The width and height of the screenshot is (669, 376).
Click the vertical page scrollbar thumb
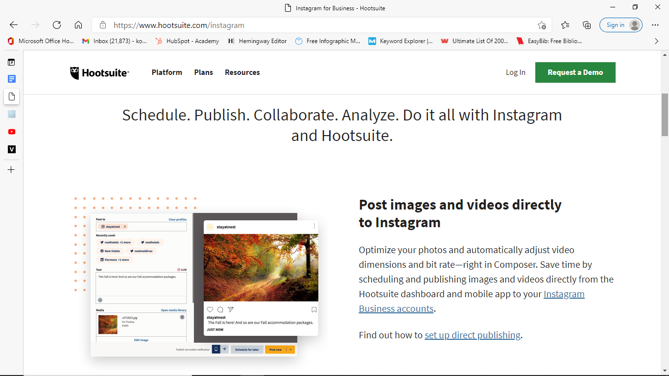click(665, 115)
